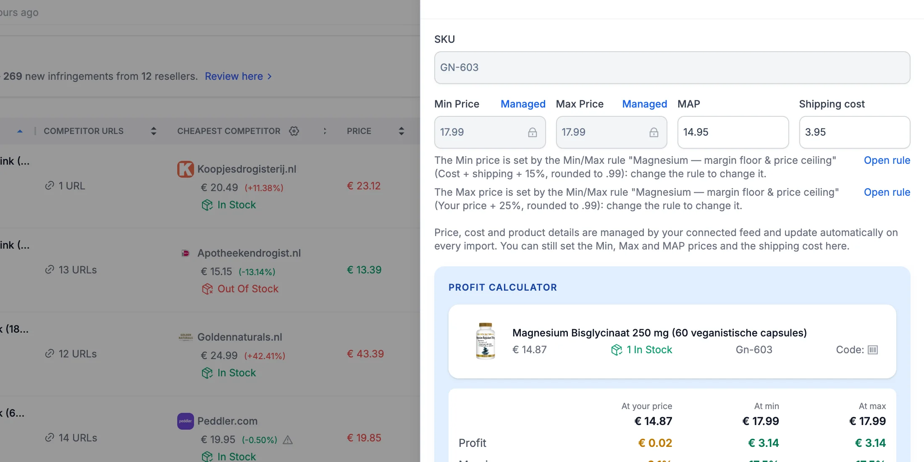
Task: Open rule for the Min price
Action: tap(887, 160)
